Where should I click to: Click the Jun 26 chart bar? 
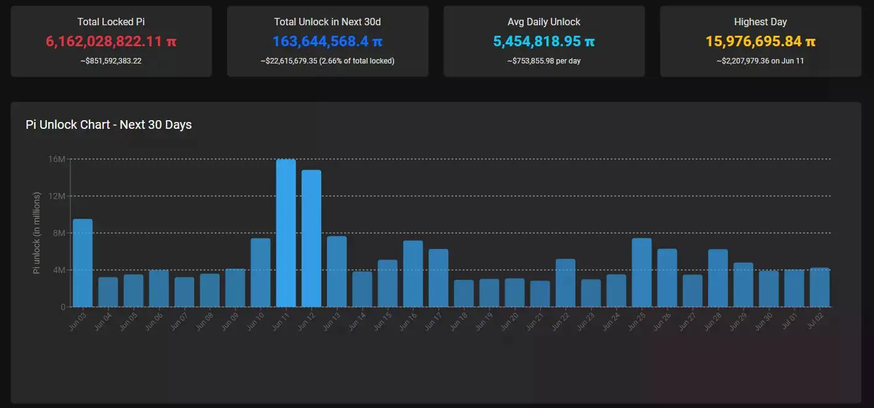click(x=667, y=278)
